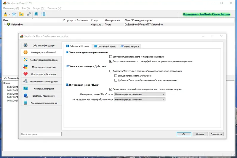Click the Сообщения tab in lower panel
237x158 pixels.
click(x=11, y=78)
